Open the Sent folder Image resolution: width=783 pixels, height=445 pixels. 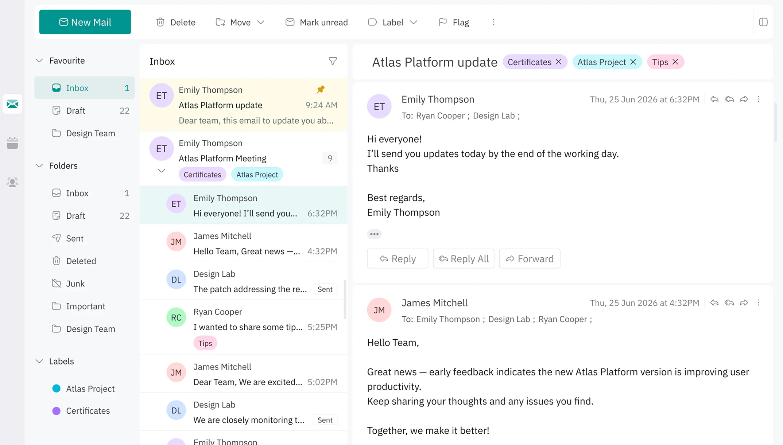point(85,238)
